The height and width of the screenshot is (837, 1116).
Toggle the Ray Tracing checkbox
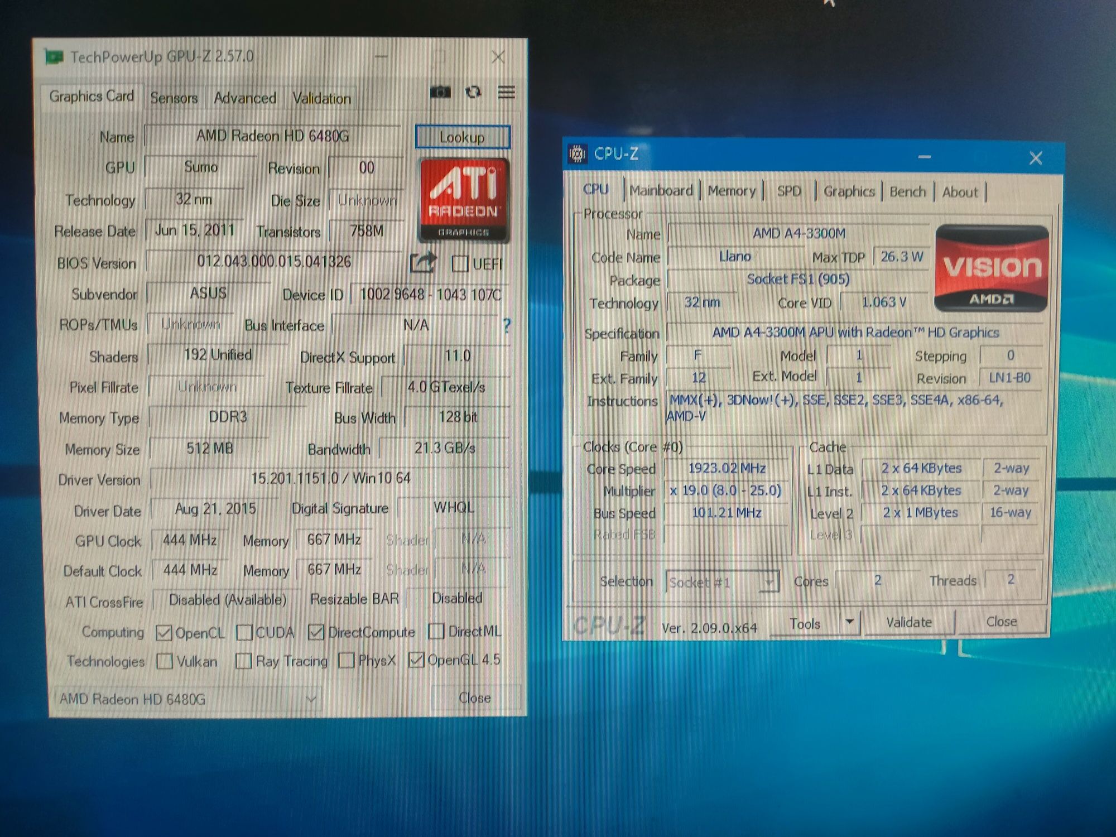coord(243,661)
